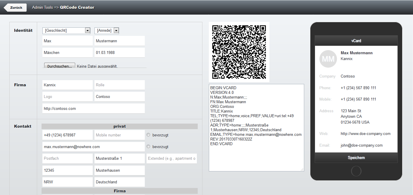Click the Max Mustermann name in the phone preview
Viewport: 413px width, 195px height.
click(x=357, y=53)
